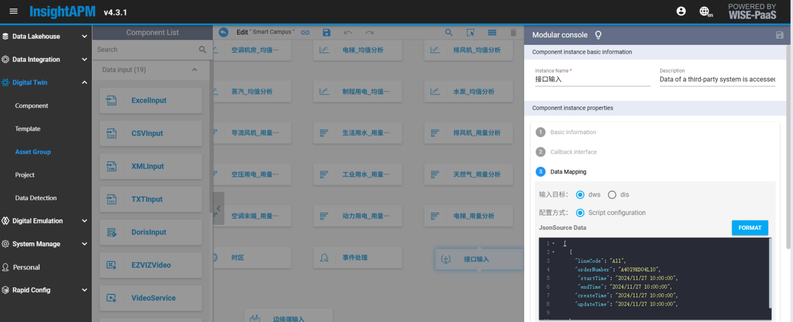Click the link icon beside Smart Campus
The width and height of the screenshot is (793, 322).
[x=306, y=33]
